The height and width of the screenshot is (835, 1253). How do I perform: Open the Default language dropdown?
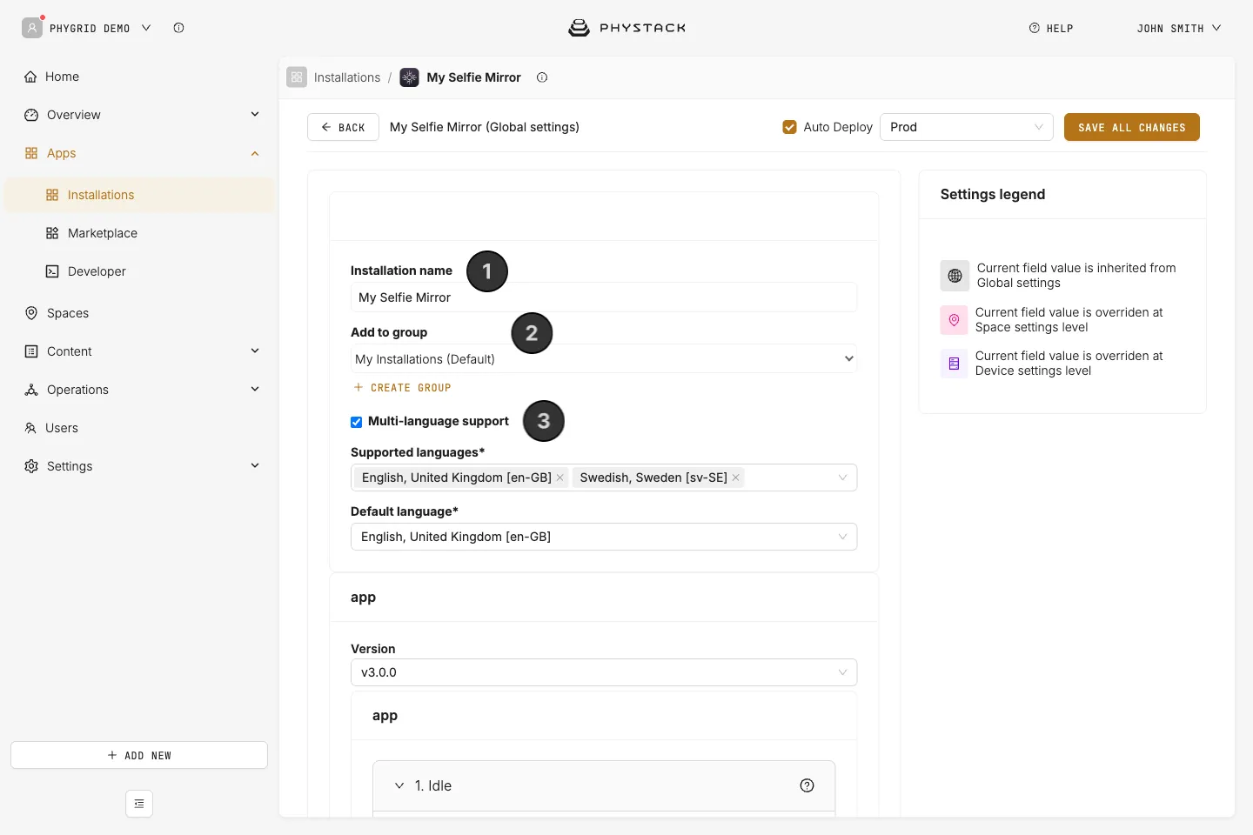[604, 537]
